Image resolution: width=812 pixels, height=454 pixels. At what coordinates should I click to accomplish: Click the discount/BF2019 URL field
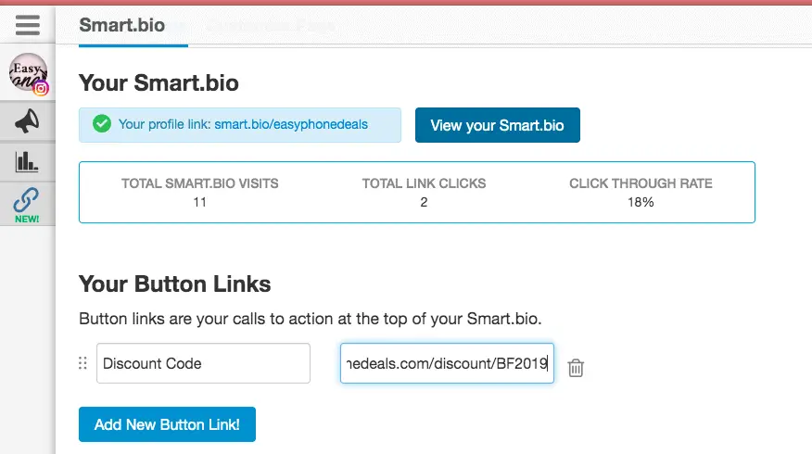point(447,363)
